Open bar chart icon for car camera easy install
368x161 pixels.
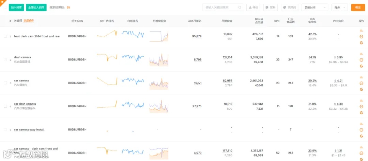(x=361, y=124)
